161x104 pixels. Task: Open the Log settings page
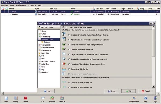click(43, 70)
